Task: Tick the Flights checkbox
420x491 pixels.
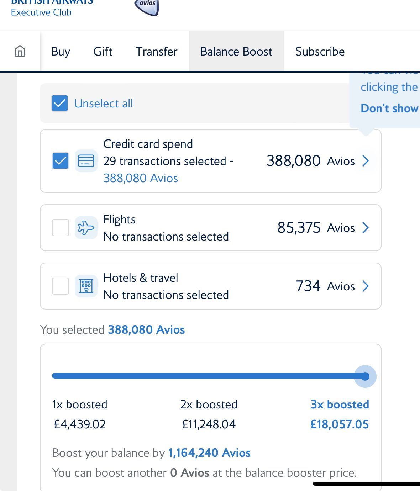Action: click(x=61, y=228)
